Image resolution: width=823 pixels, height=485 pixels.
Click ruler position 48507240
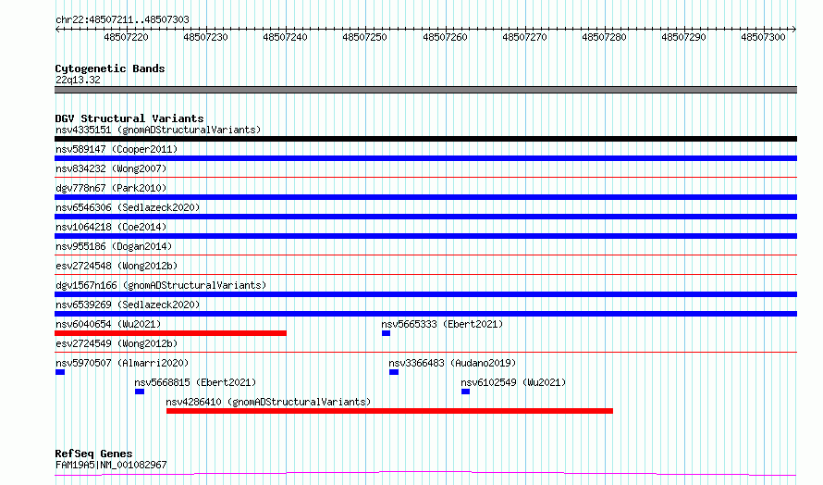pos(285,37)
